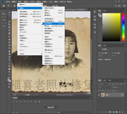This screenshot has height=114, width=127.
Task: Select the Frame tool
Action: click(x=9, y=27)
